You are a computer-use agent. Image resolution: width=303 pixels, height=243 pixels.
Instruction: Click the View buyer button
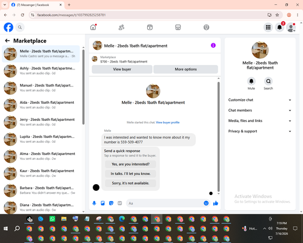click(x=122, y=69)
